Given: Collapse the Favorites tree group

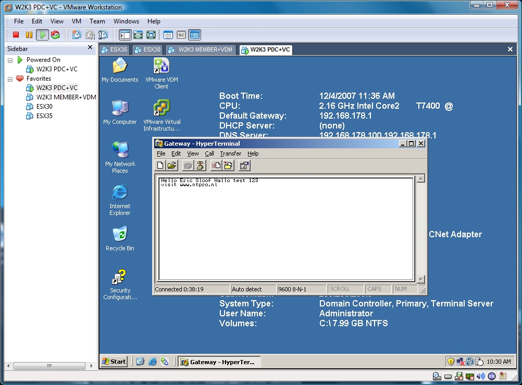Looking at the screenshot, I should [x=10, y=79].
